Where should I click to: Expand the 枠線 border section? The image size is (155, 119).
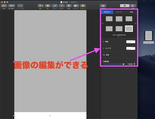coord(104,42)
